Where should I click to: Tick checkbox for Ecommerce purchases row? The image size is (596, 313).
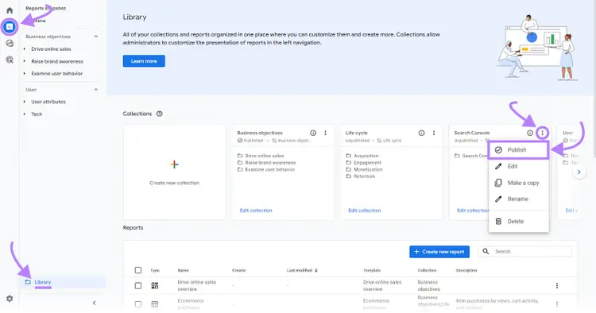point(138,304)
